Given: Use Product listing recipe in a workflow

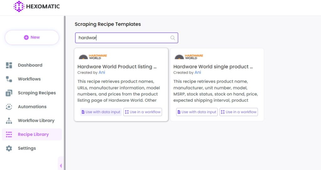Looking at the screenshot, I should point(143,112).
